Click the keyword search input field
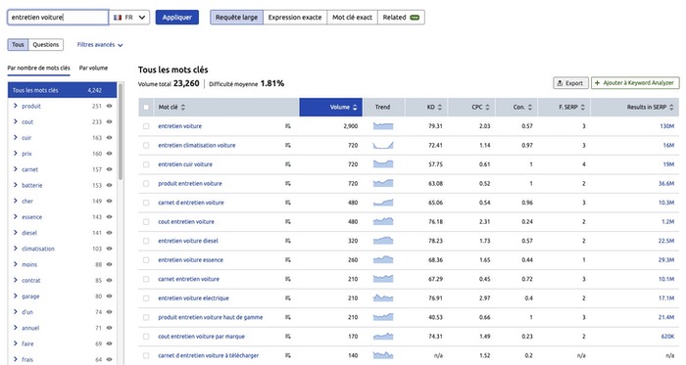The height and width of the screenshot is (365, 686). 58,18
